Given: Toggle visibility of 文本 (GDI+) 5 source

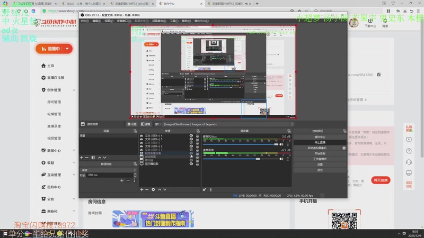Looking at the screenshot, I should pos(191,139).
